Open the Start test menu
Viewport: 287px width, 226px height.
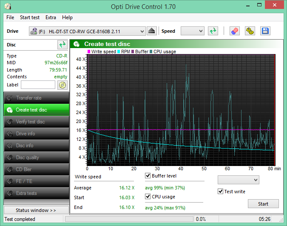click(30, 17)
